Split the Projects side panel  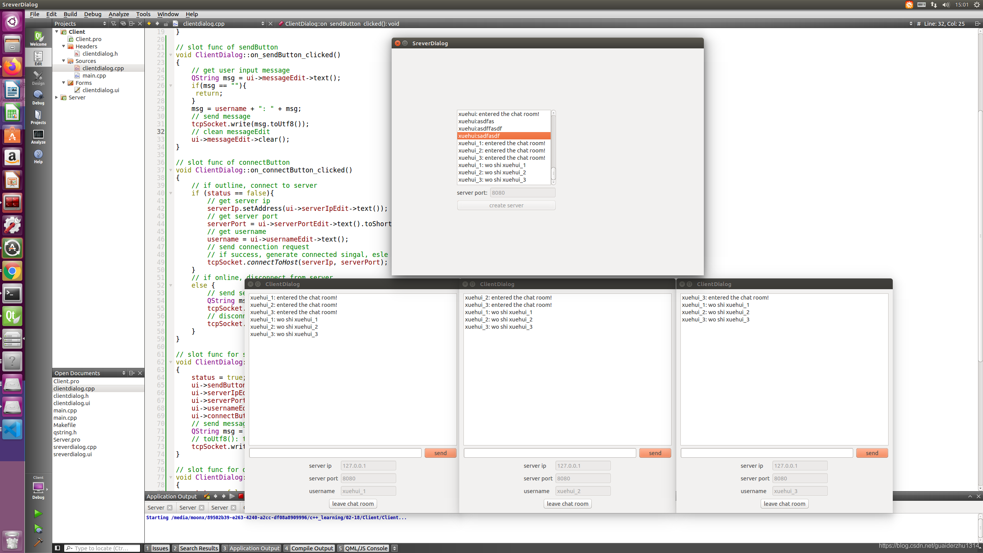(x=132, y=23)
